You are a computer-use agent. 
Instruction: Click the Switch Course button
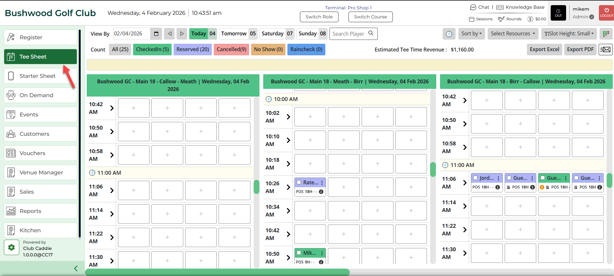pos(370,17)
